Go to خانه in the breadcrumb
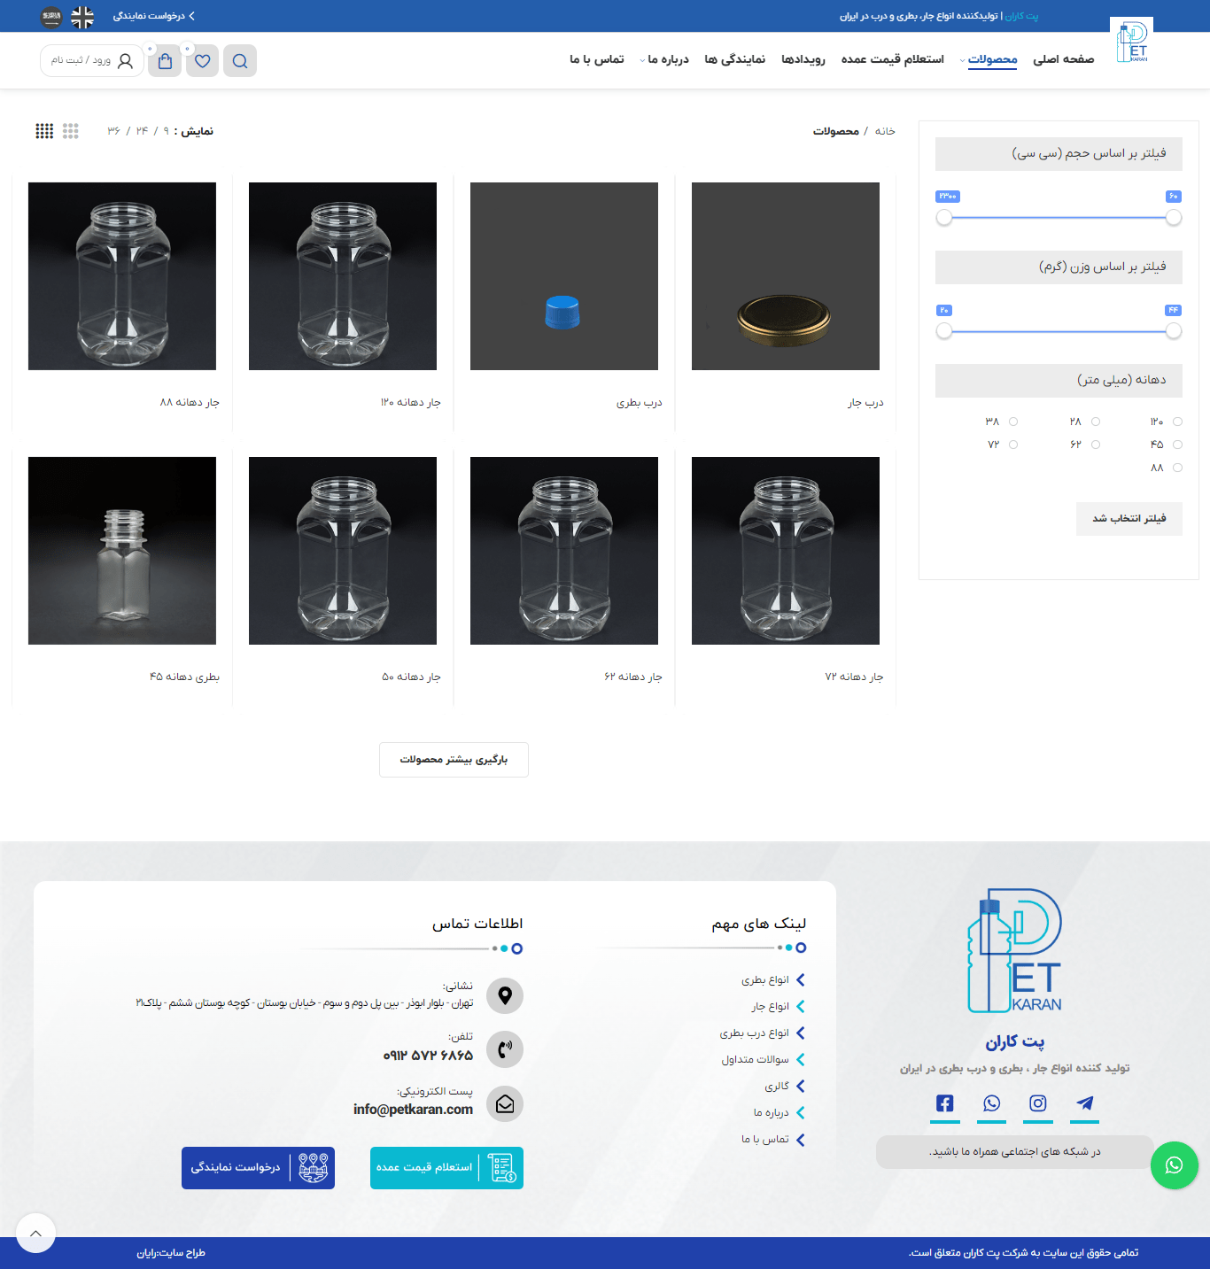The height and width of the screenshot is (1269, 1210). tap(885, 131)
